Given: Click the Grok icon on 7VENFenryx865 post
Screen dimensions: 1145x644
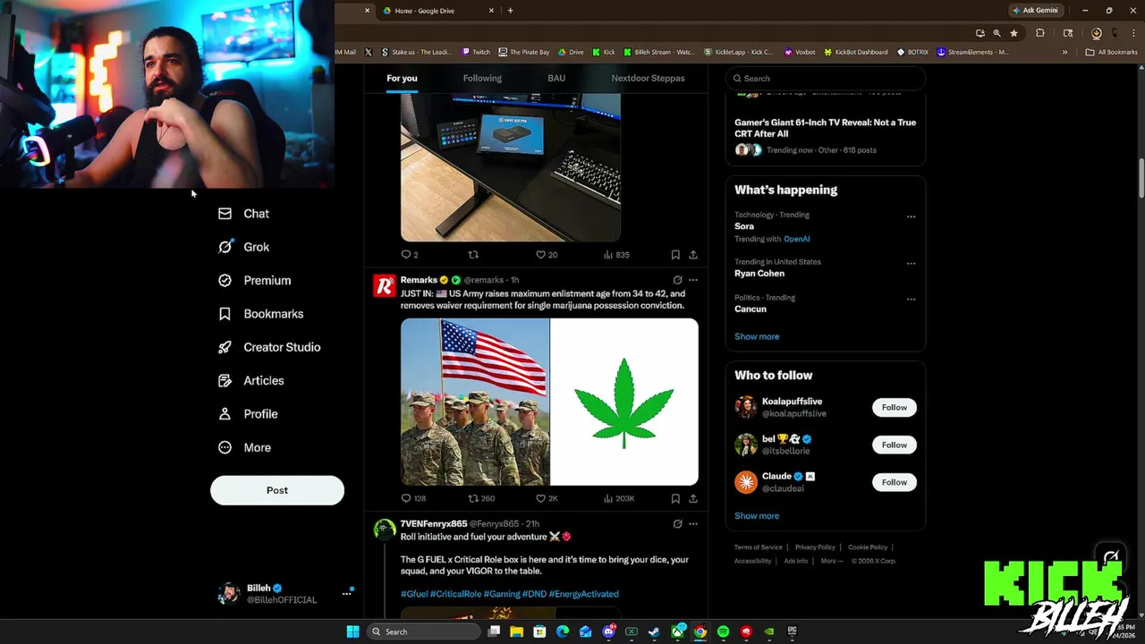Looking at the screenshot, I should coord(677,523).
